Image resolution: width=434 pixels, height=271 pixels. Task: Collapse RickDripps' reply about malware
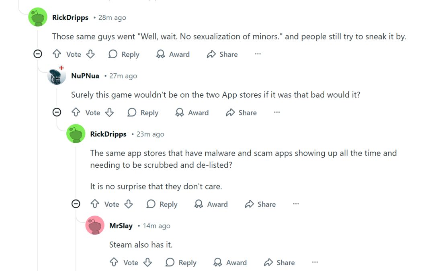tap(76, 203)
